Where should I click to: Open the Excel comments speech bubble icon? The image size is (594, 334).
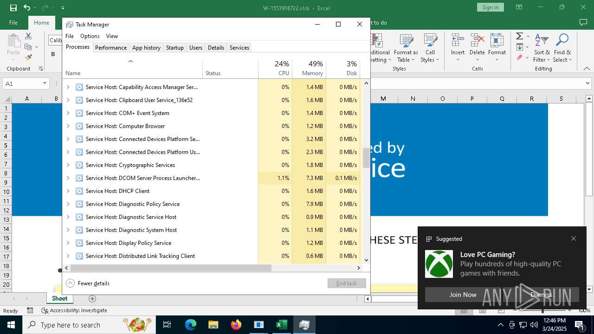(583, 22)
